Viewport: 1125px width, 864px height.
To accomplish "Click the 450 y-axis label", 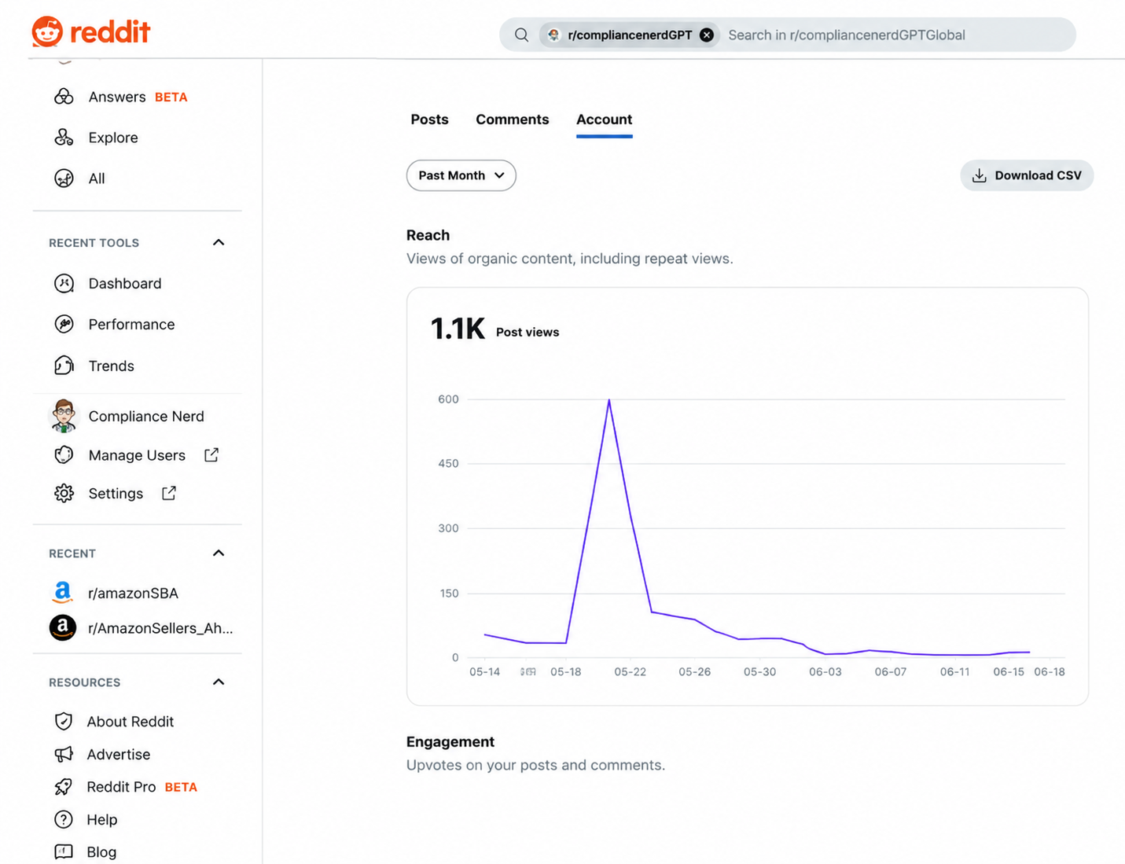I will (x=448, y=463).
